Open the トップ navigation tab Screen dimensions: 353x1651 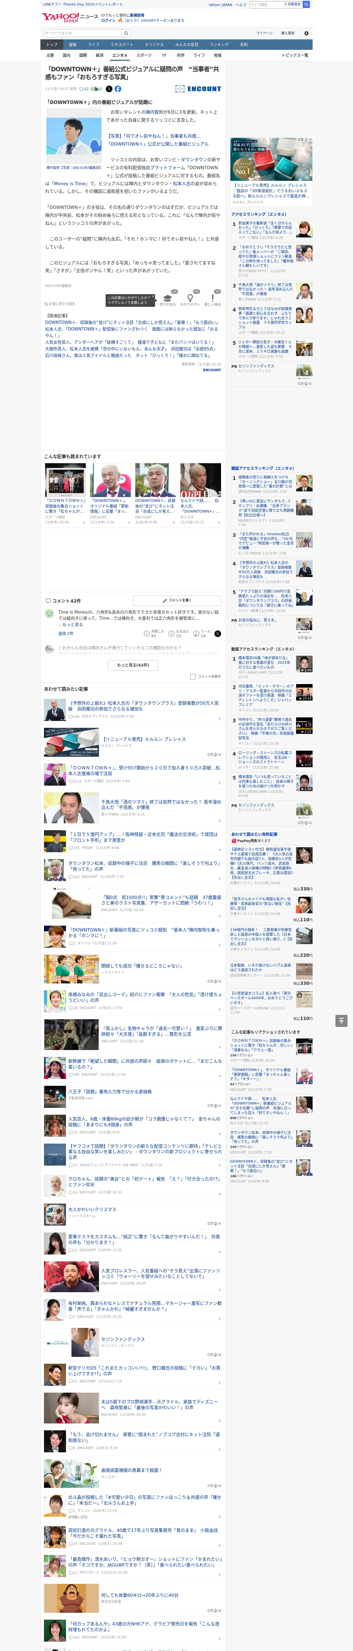tap(52, 45)
